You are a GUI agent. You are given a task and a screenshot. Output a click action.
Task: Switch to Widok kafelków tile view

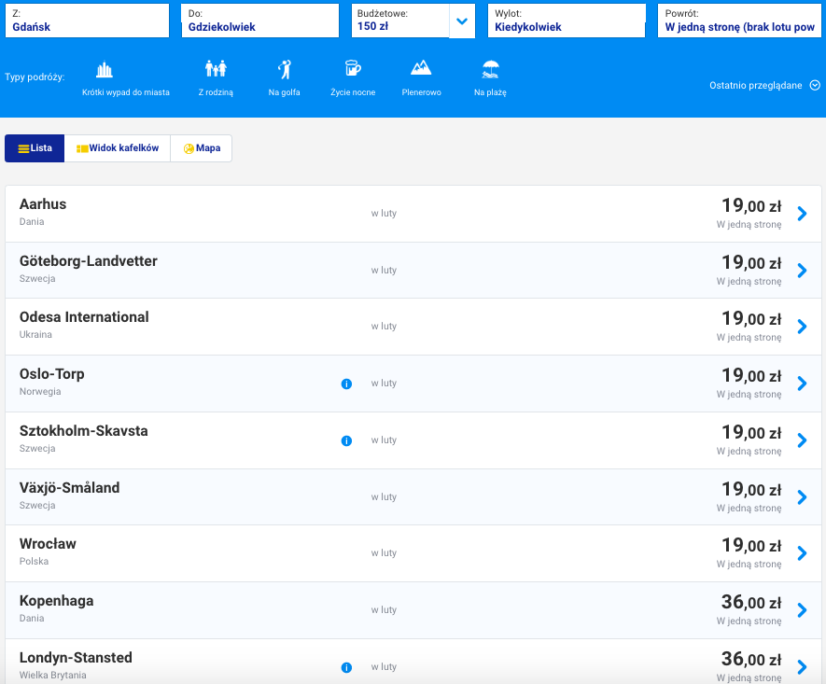118,148
